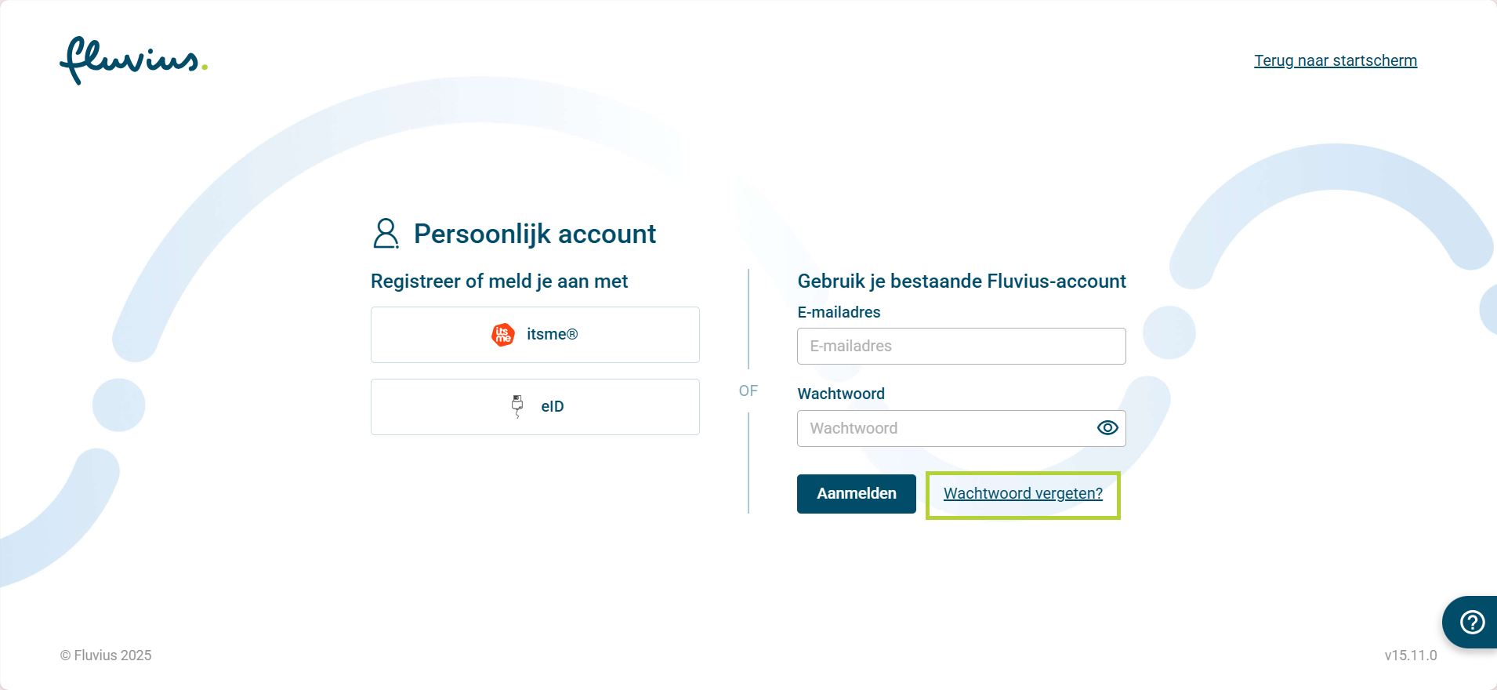Viewport: 1497px width, 690px height.
Task: Choose the eID sign-in label
Action: coord(553,407)
